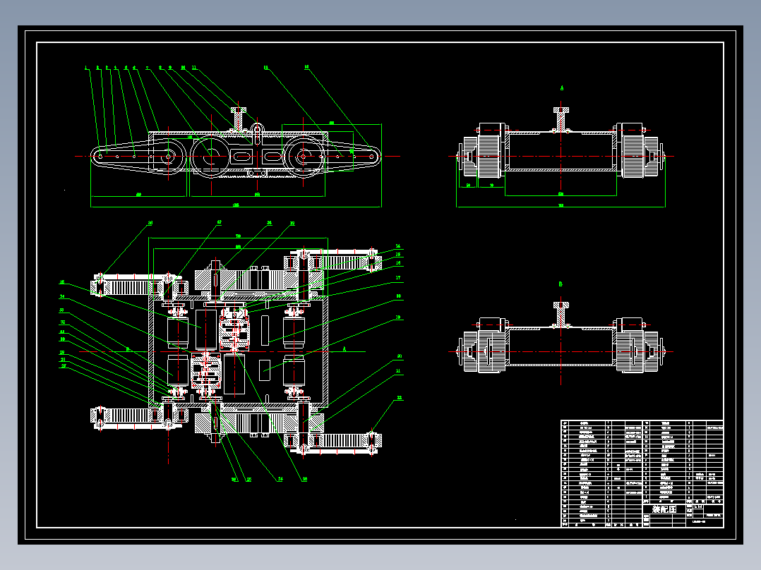Click the B cutting-plane marker on the plan view
The image size is (761, 570).
(128, 349)
